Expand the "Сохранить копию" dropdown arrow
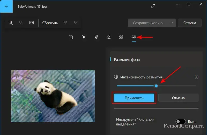The image size is (207, 135). click(172, 23)
